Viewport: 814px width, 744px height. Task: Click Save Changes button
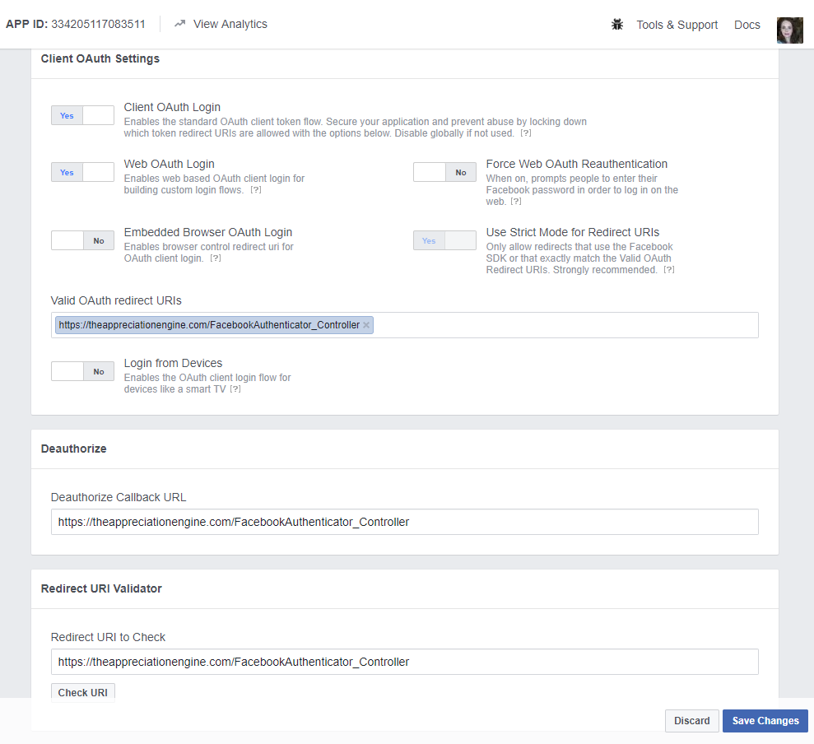765,721
